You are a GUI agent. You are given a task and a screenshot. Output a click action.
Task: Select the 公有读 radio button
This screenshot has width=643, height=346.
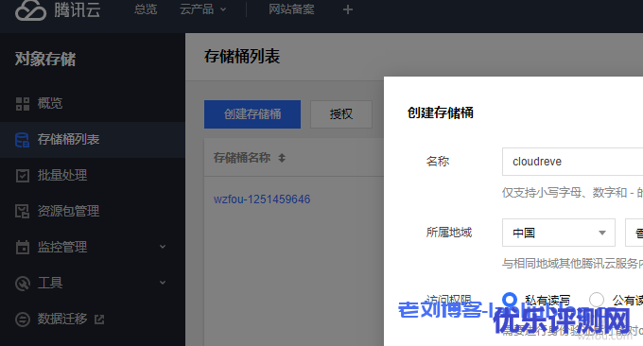click(597, 300)
